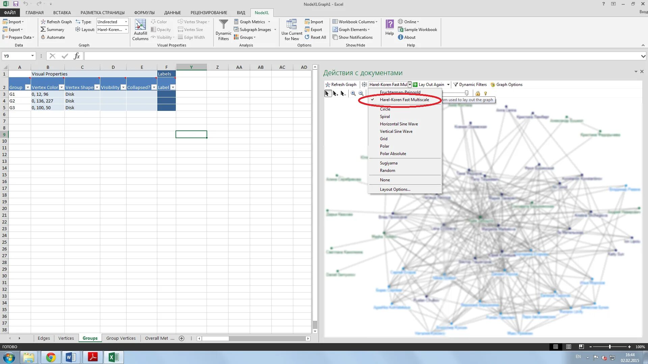This screenshot has width=648, height=364.
Task: Choose Horizontal Sine Wave layout
Action: tap(399, 124)
